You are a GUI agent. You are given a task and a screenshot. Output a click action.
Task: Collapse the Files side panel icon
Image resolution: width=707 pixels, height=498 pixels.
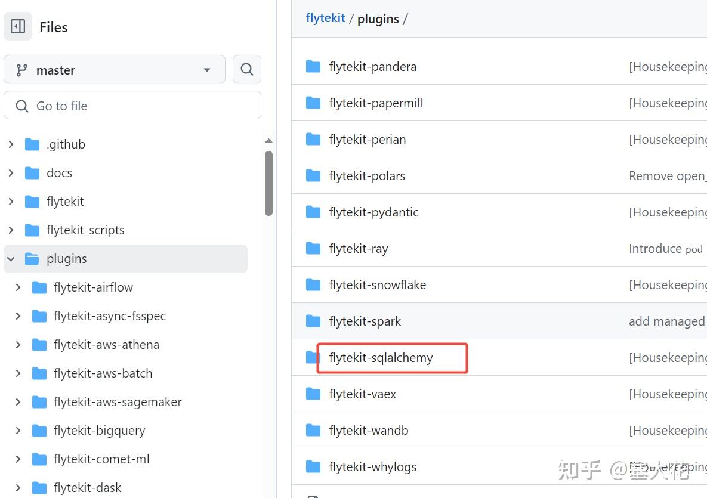coord(17,26)
